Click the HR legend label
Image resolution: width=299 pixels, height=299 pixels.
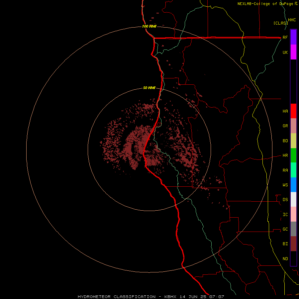tap(285, 155)
